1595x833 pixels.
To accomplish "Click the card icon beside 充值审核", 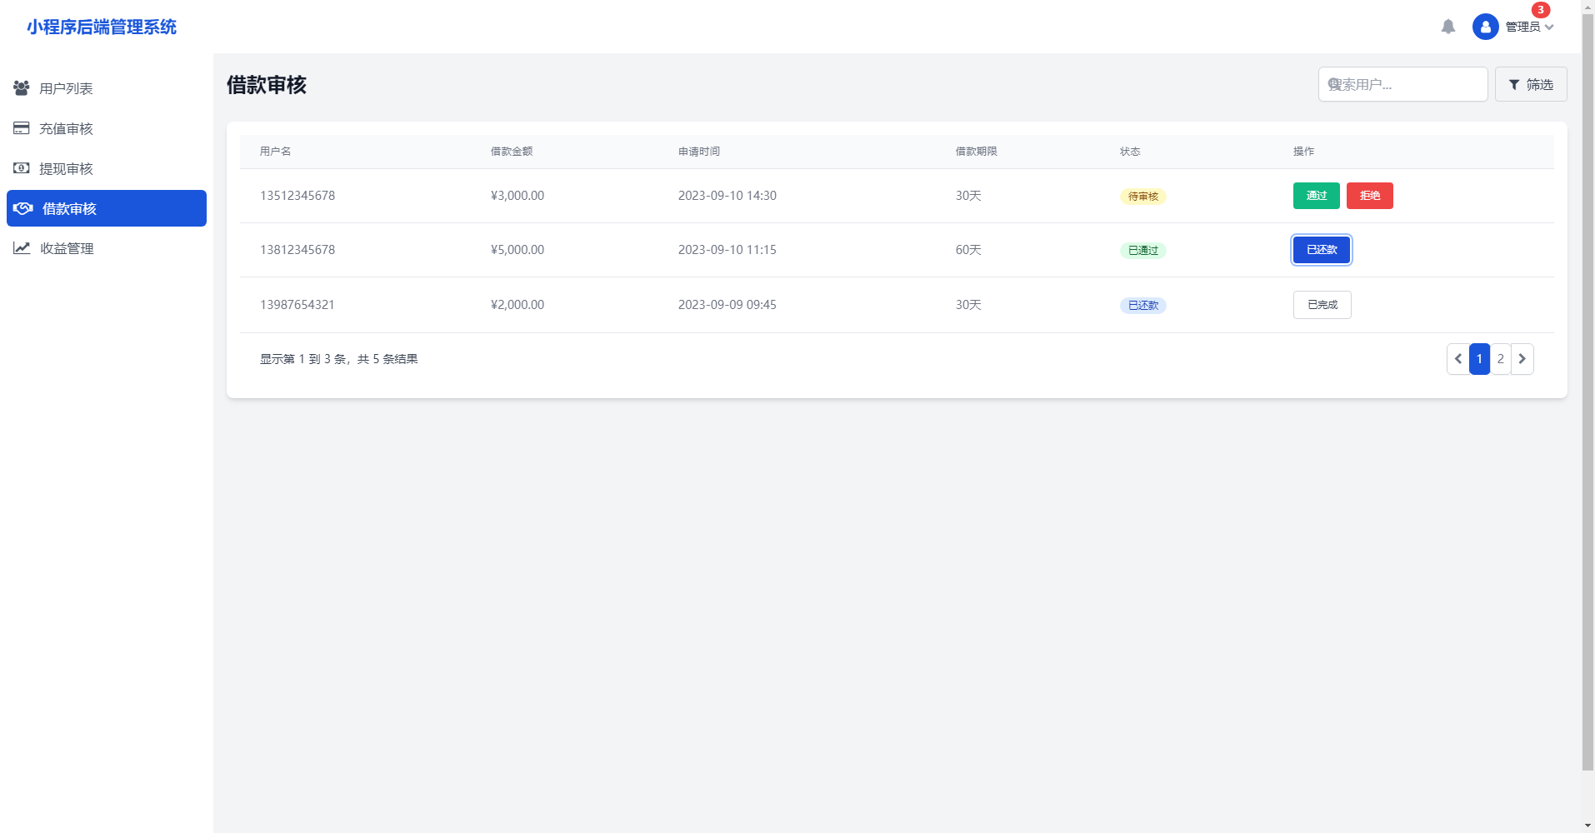I will pos(22,128).
